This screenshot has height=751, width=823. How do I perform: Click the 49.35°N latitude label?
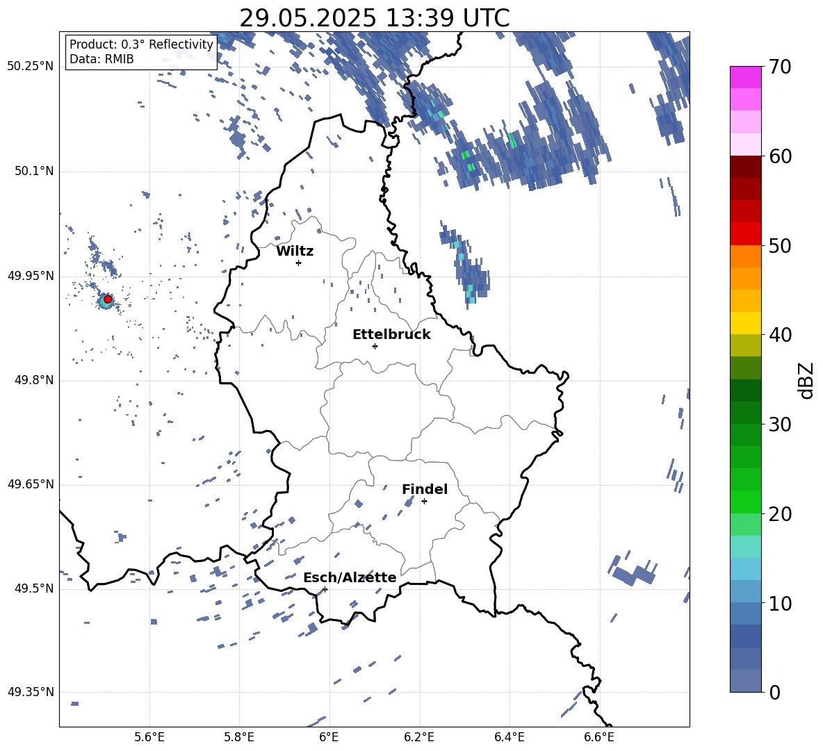31,692
